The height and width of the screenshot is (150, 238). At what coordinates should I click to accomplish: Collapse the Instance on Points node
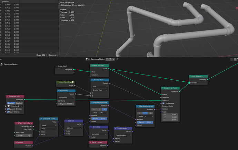(163, 88)
